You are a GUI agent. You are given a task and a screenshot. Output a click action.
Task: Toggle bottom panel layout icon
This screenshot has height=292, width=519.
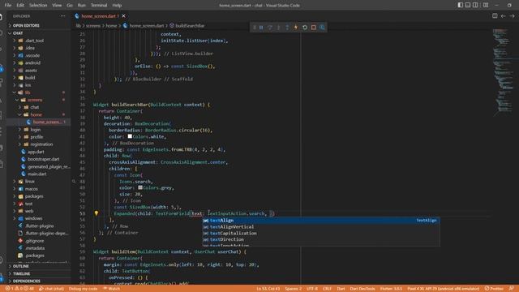click(468, 5)
